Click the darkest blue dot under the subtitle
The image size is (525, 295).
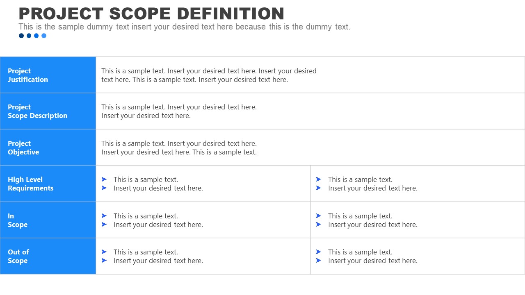pos(21,36)
